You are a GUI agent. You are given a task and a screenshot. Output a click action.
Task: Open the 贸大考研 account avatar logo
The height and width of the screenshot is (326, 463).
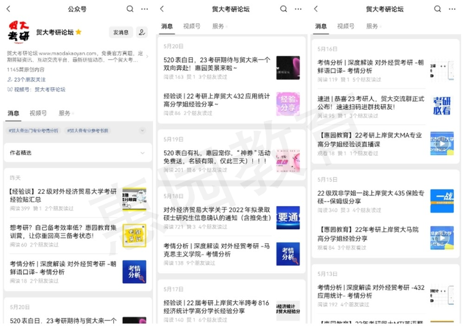pos(19,32)
